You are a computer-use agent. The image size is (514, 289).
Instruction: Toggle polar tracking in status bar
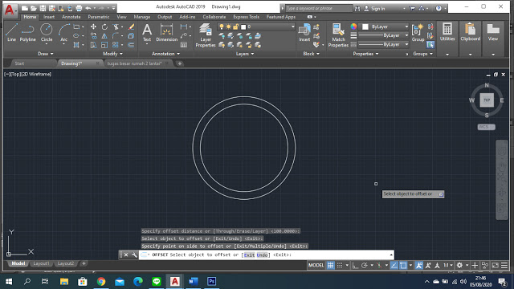[x=364, y=265]
